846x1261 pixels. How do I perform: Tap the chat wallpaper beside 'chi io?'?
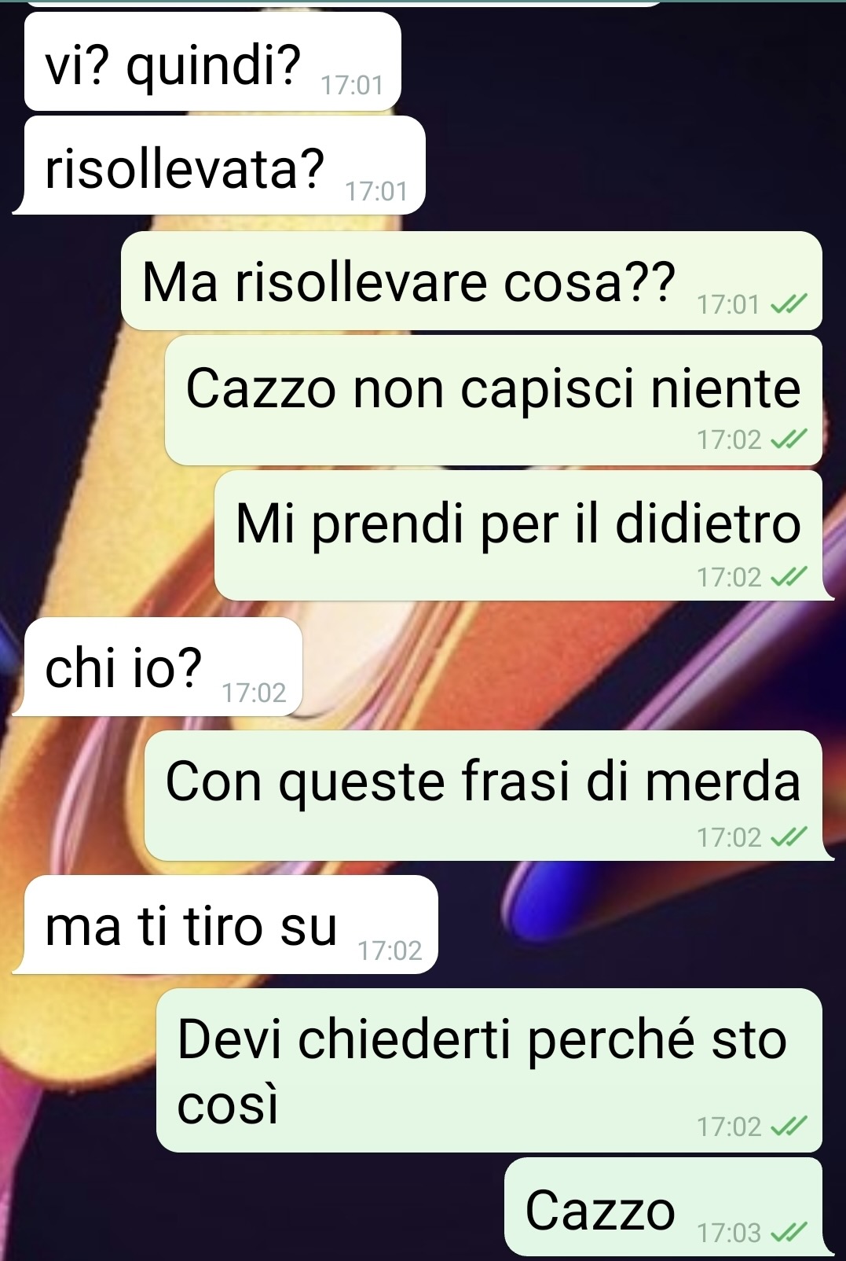tap(550, 667)
